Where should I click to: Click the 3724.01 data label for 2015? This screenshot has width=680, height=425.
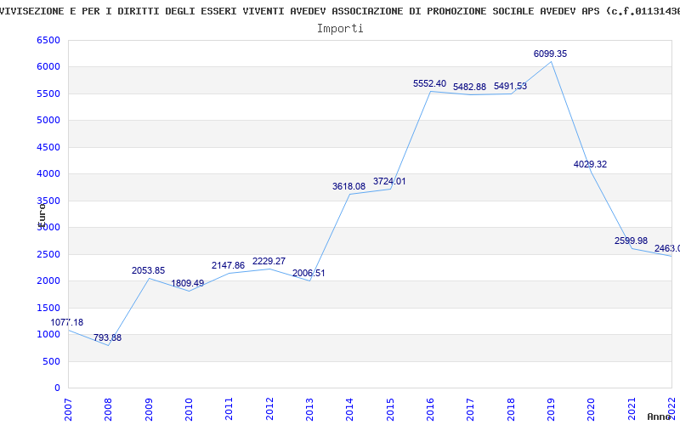click(x=389, y=181)
